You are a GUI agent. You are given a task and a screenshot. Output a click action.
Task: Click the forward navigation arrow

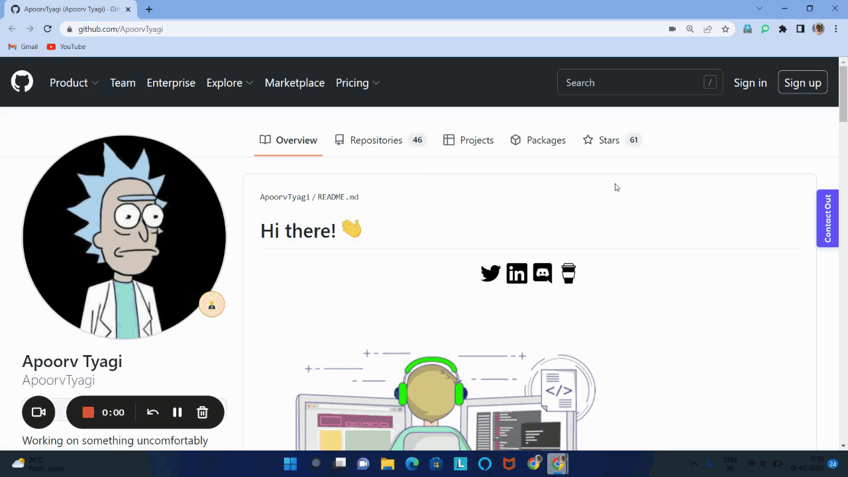tap(30, 29)
